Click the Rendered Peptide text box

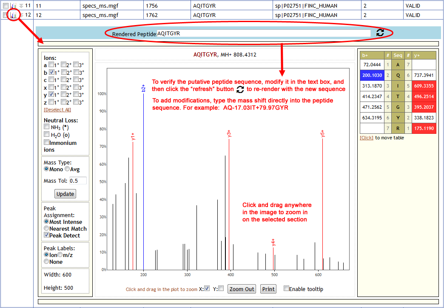coord(264,34)
